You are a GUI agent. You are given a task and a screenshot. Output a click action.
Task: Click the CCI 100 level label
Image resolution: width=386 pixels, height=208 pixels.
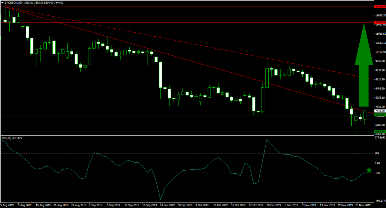point(377,153)
